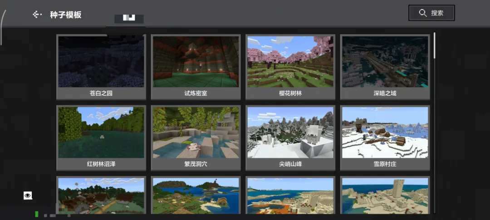Select the 试炼密室 seed template
The height and width of the screenshot is (220, 490).
(x=196, y=67)
